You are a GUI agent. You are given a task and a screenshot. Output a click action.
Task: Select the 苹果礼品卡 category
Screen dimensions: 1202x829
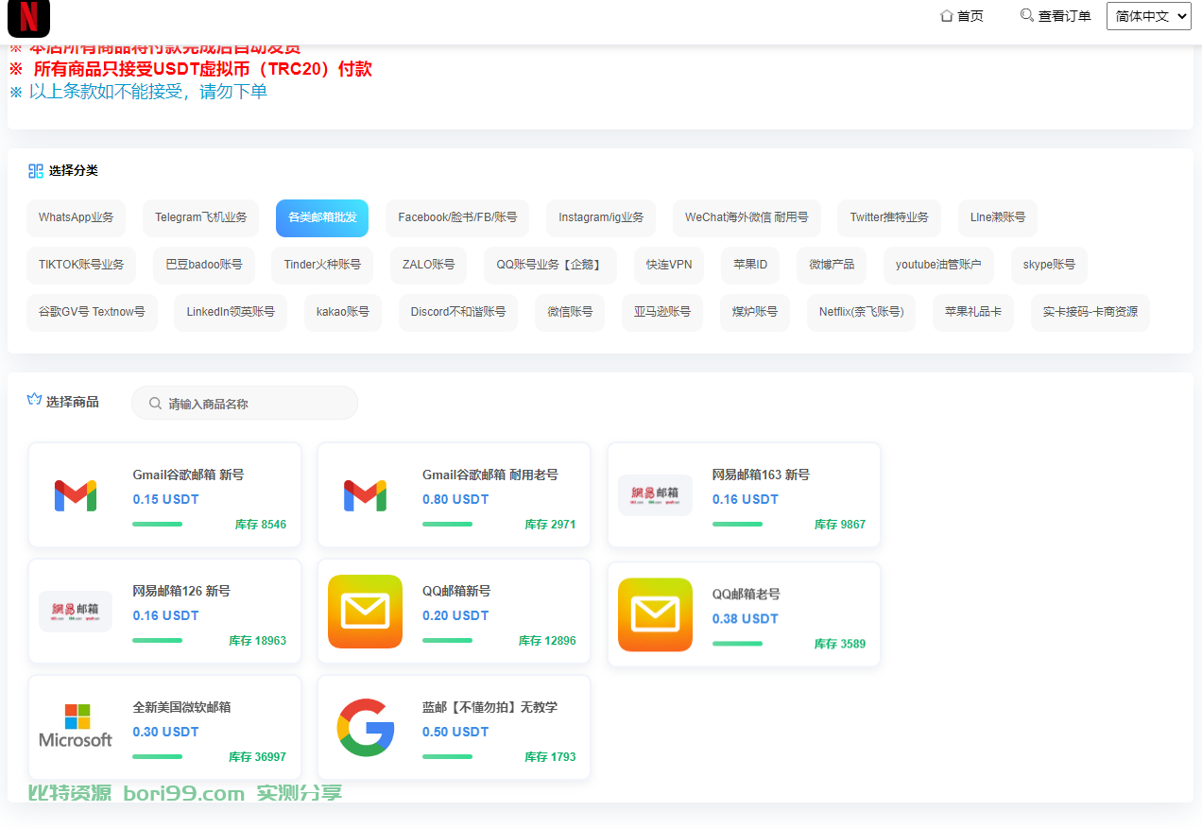(x=973, y=312)
